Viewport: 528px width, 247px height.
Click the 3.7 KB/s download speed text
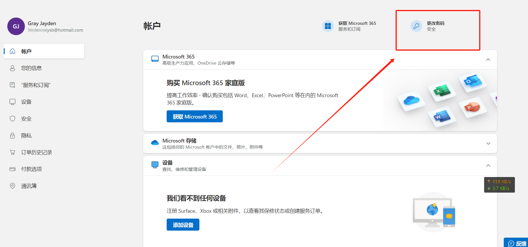click(501, 188)
